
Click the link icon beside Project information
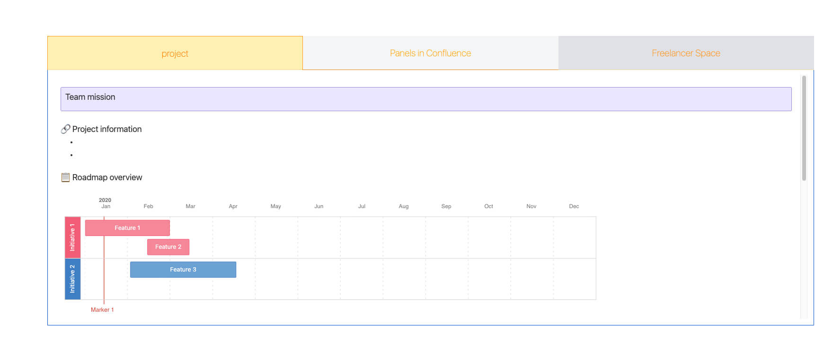tap(66, 129)
